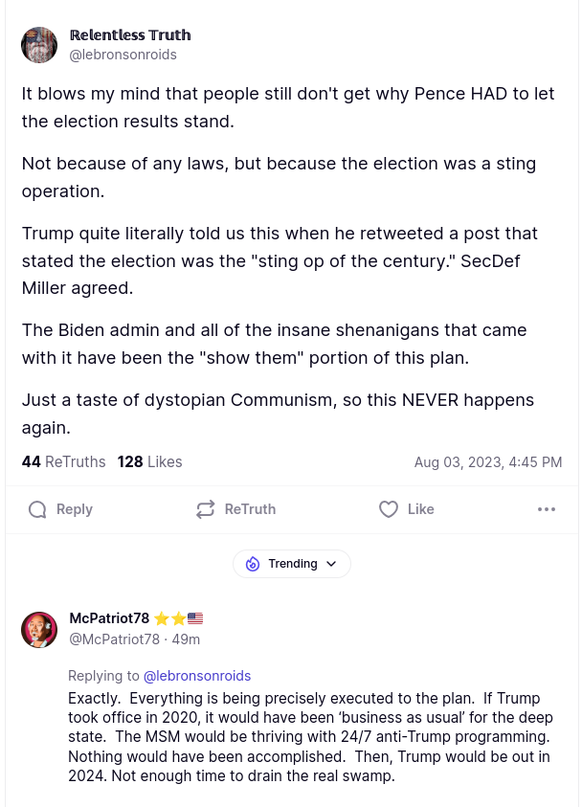The image size is (582, 807).
Task: View the 44 ReTruths list
Action: coord(63,461)
